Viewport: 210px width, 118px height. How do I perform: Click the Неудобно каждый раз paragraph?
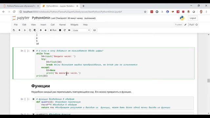[x=81, y=92]
